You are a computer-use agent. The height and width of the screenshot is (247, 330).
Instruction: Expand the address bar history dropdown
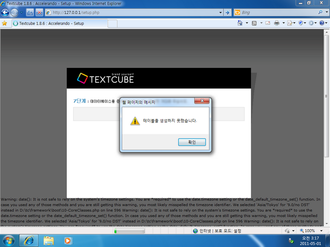[220, 12]
